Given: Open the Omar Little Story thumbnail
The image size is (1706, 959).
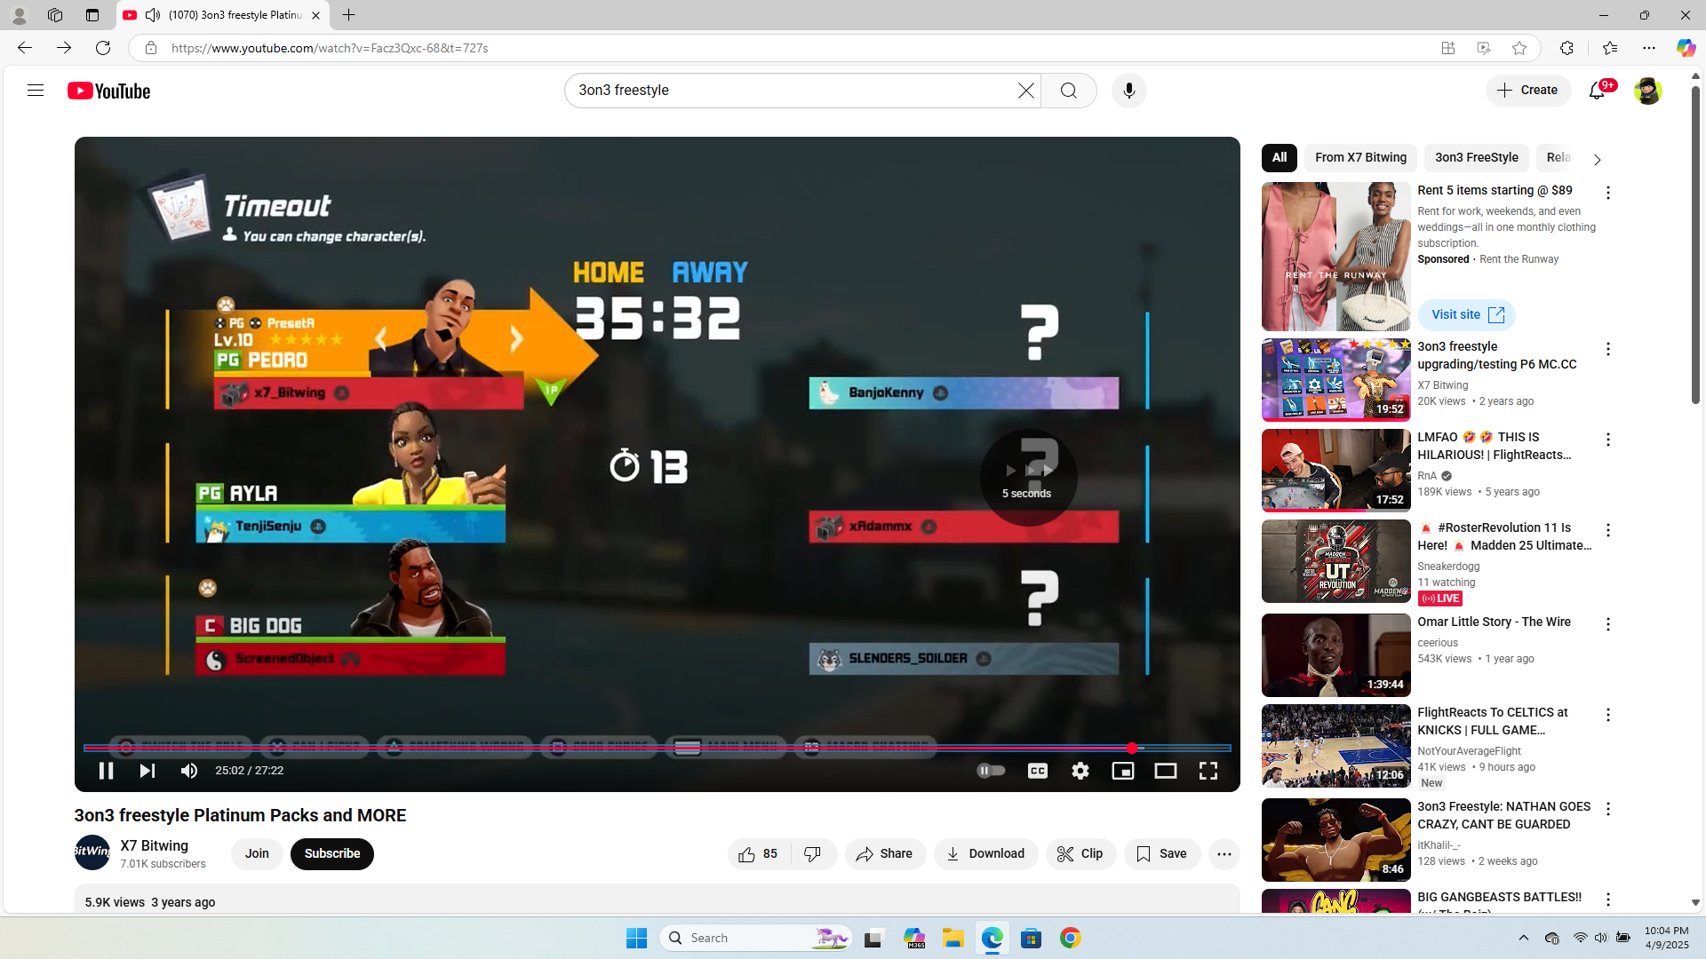Looking at the screenshot, I should 1336,655.
